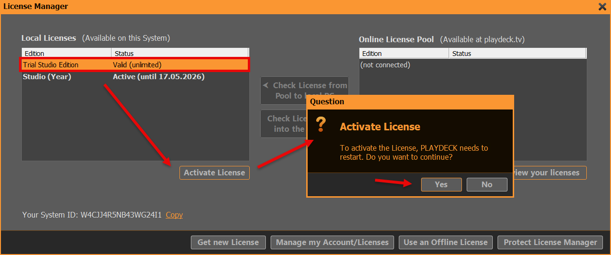Click Local Licenses Status column header
The width and height of the screenshot is (611, 255).
point(180,53)
